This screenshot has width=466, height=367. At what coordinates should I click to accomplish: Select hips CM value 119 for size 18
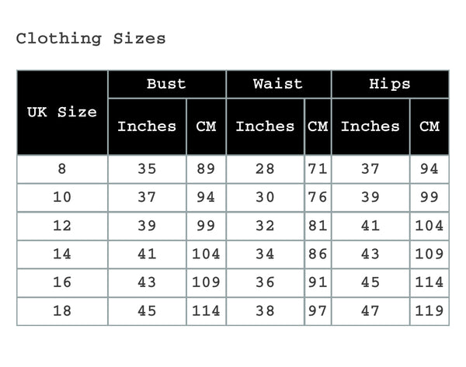pyautogui.click(x=429, y=310)
